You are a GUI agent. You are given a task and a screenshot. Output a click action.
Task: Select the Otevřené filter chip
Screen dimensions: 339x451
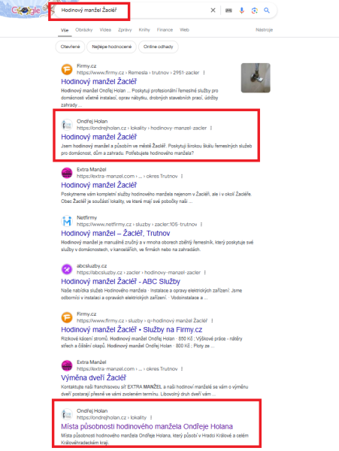pos(70,47)
